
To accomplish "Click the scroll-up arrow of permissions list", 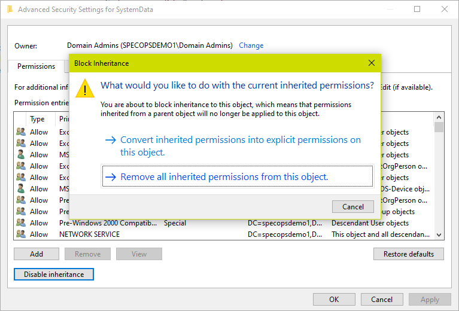I will point(439,117).
